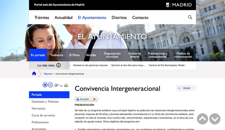Open the Trámites menu
The height and width of the screenshot is (130, 225).
(42, 17)
